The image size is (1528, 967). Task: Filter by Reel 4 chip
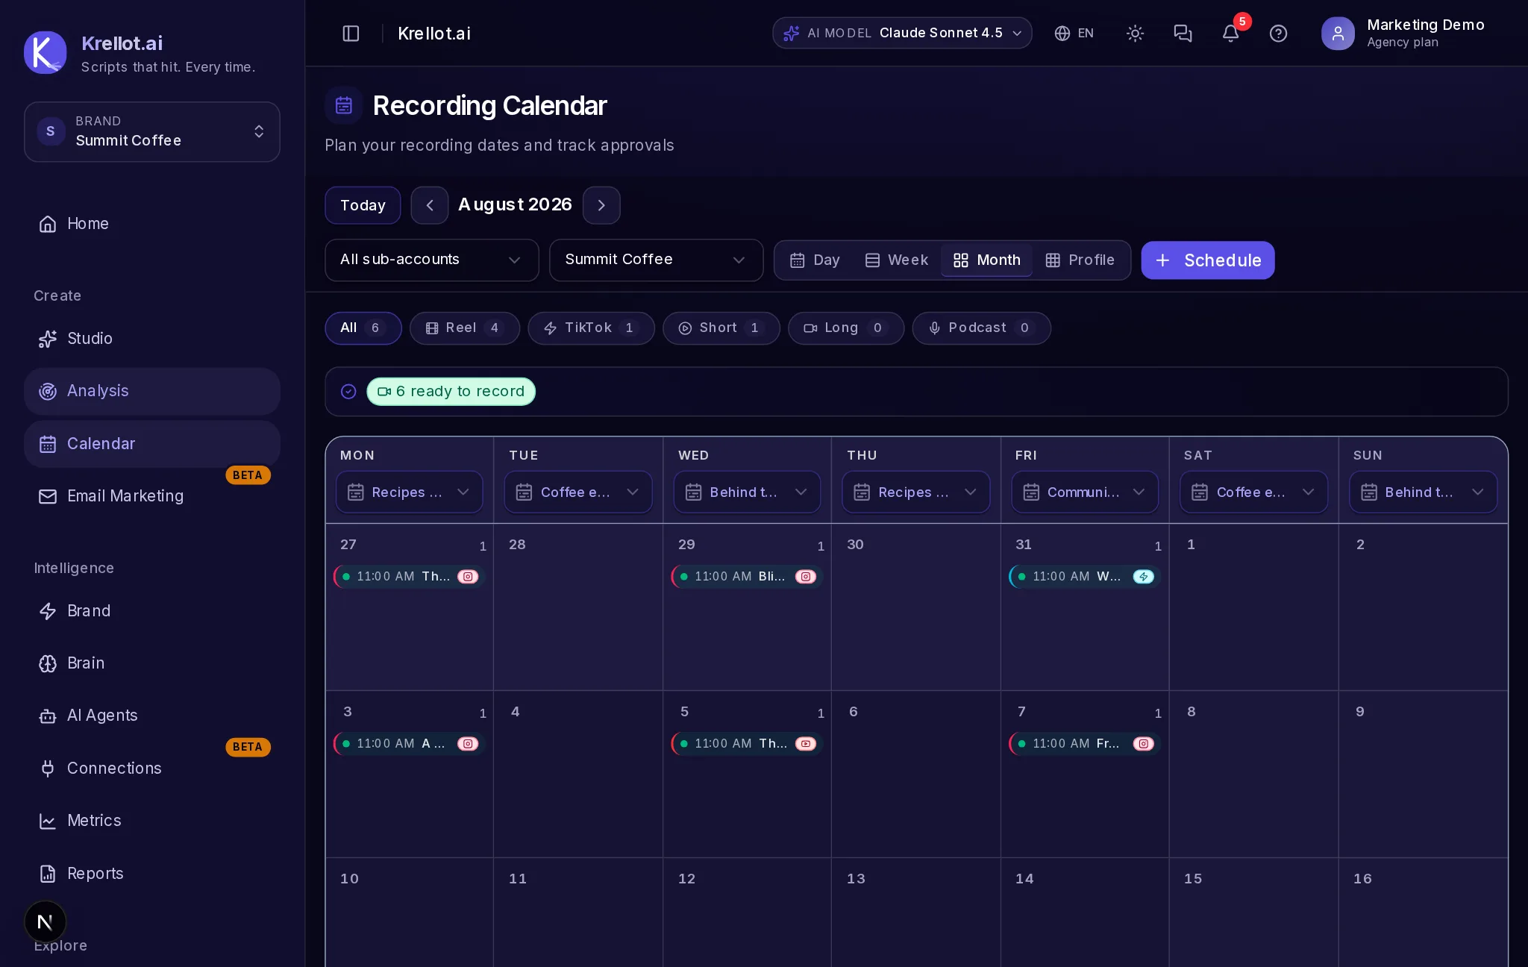coord(465,328)
